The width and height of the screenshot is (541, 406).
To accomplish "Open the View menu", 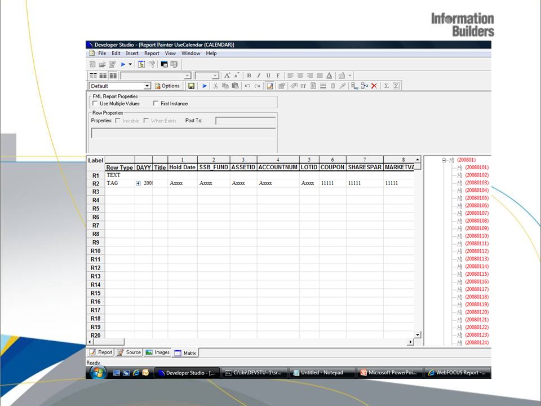I will click(170, 53).
